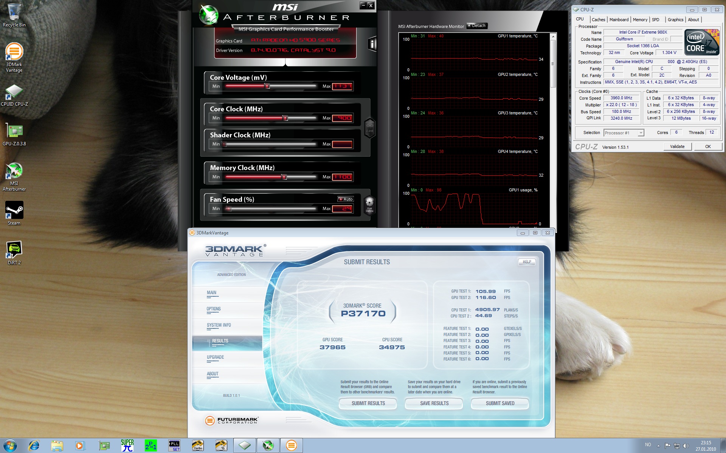
Task: Open the UPGRADE section in 3DMark Vantage
Action: pyautogui.click(x=227, y=359)
